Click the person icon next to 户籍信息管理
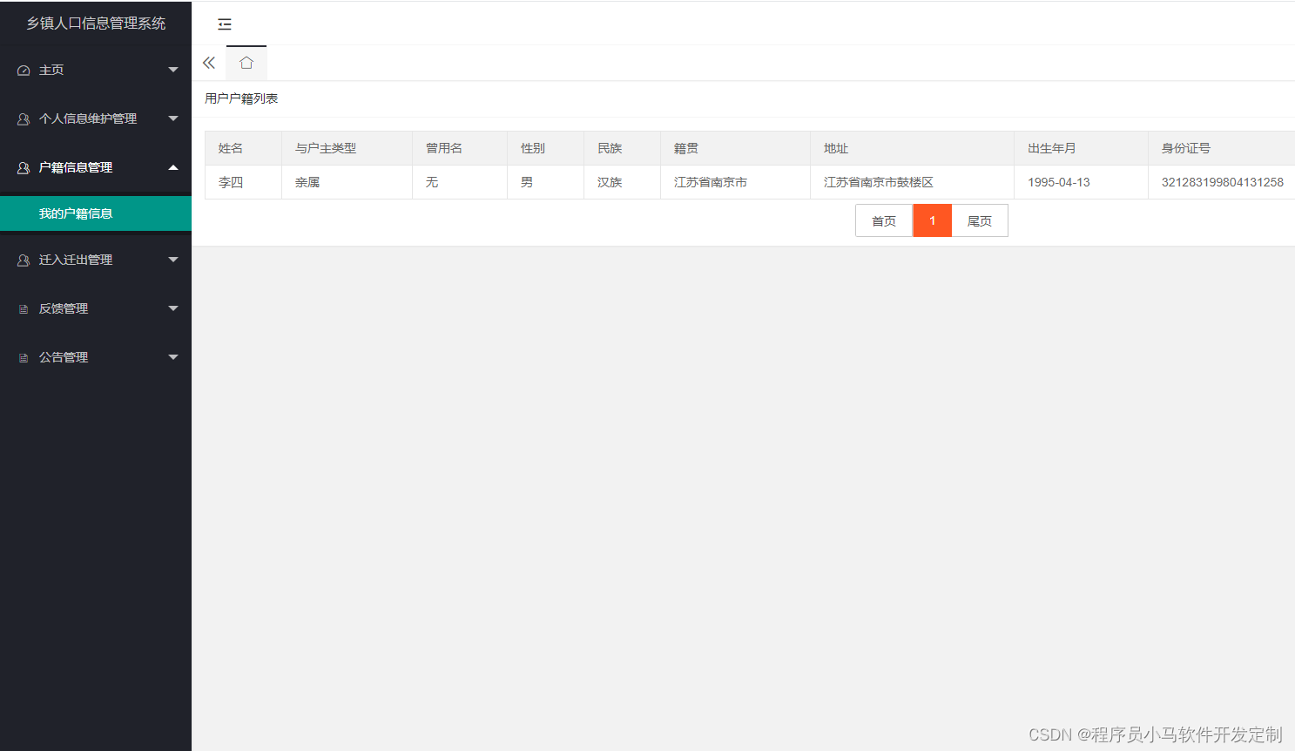The width and height of the screenshot is (1295, 751). [23, 167]
